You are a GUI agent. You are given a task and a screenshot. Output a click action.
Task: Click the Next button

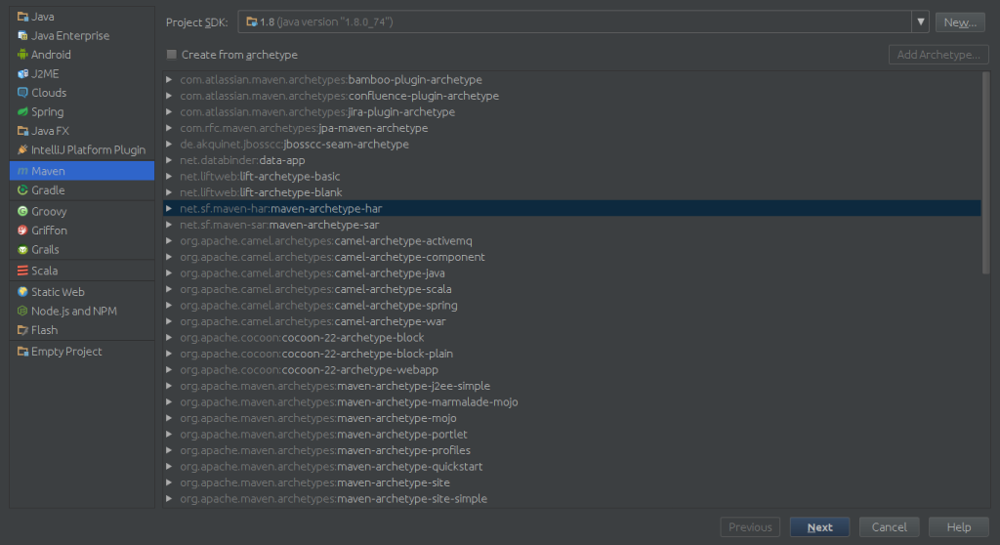point(819,527)
